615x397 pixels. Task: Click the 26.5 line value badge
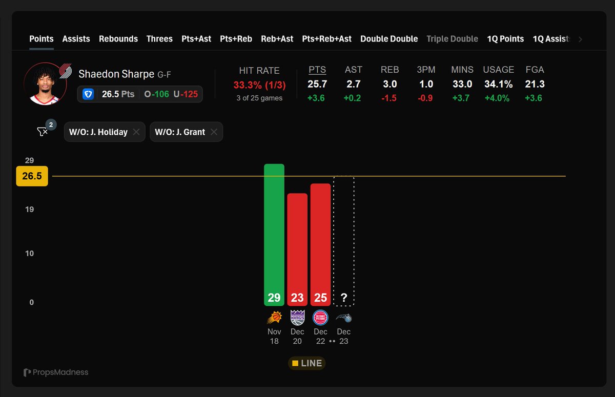pyautogui.click(x=32, y=176)
